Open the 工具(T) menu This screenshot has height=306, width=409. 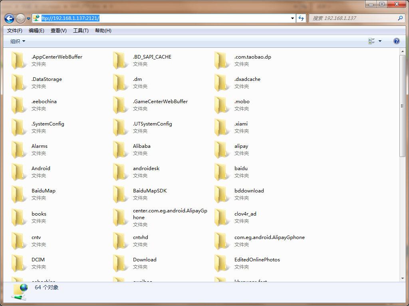81,31
